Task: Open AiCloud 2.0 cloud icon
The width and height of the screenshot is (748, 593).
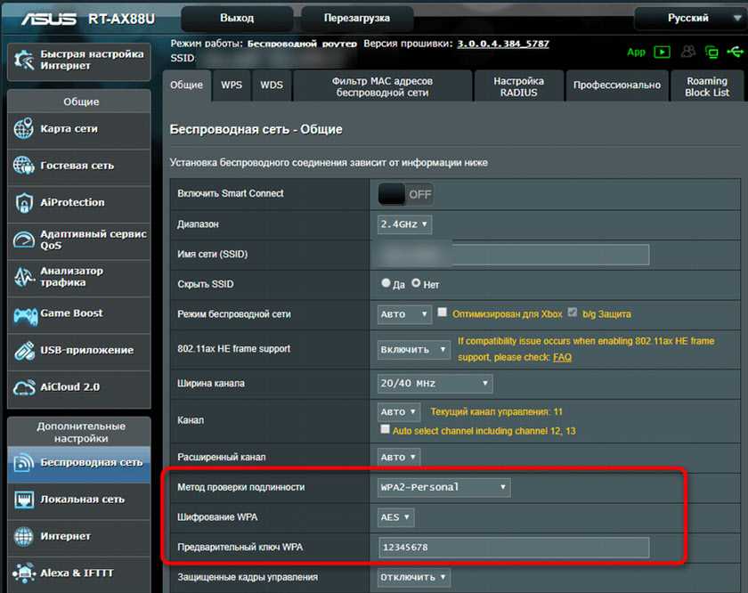Action: click(24, 388)
